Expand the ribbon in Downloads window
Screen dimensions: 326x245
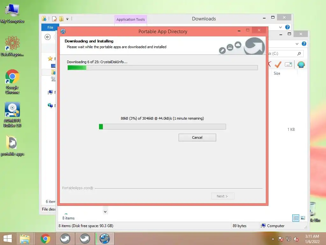[280, 27]
